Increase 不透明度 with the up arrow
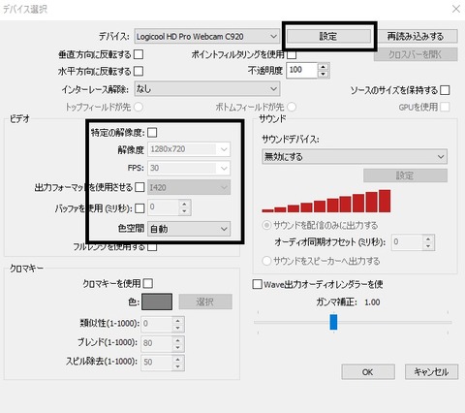Image resolution: width=465 pixels, height=413 pixels. tap(323, 67)
